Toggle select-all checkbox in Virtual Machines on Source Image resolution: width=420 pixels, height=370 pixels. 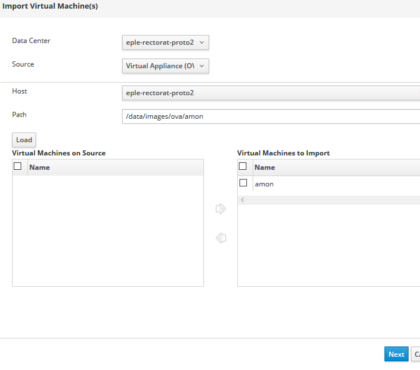pyautogui.click(x=18, y=166)
